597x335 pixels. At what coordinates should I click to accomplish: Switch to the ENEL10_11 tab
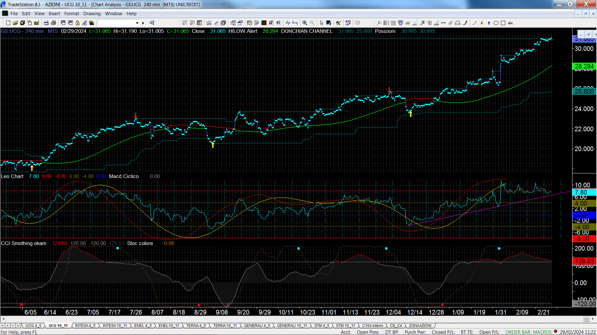click(169, 326)
